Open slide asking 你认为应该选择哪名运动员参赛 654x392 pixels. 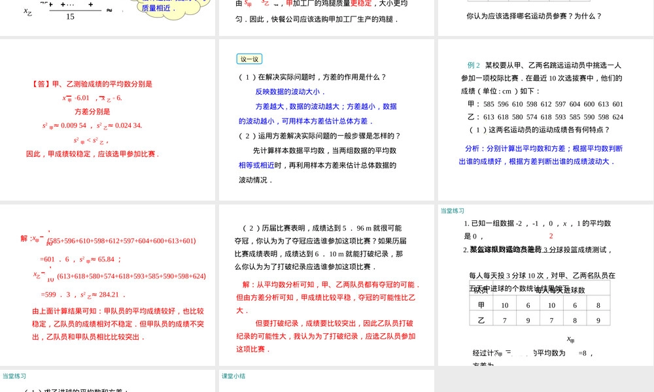[x=546, y=18]
